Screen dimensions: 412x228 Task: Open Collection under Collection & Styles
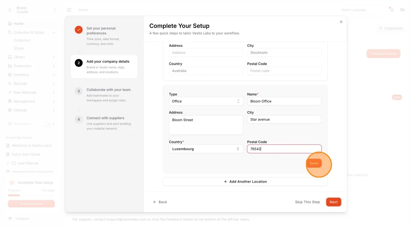point(22,40)
